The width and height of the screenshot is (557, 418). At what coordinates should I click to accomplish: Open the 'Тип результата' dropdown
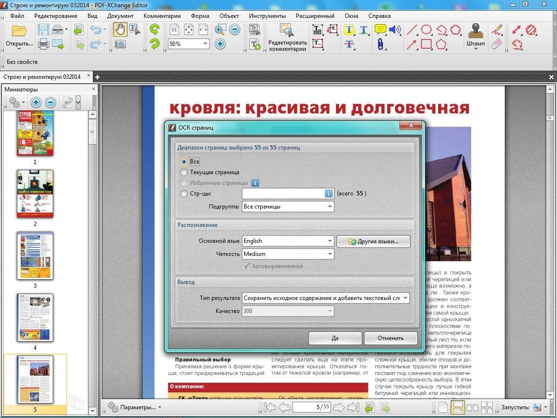pyautogui.click(x=325, y=298)
